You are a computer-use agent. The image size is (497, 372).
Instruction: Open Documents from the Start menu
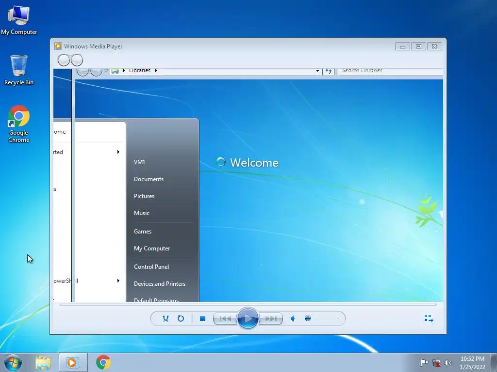point(149,179)
